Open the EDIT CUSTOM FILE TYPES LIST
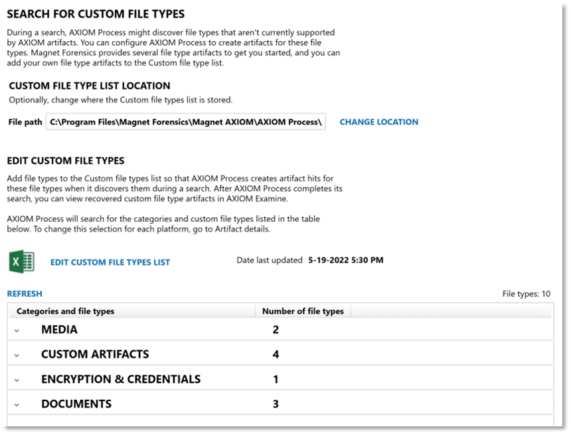This screenshot has height=435, width=571. [110, 262]
